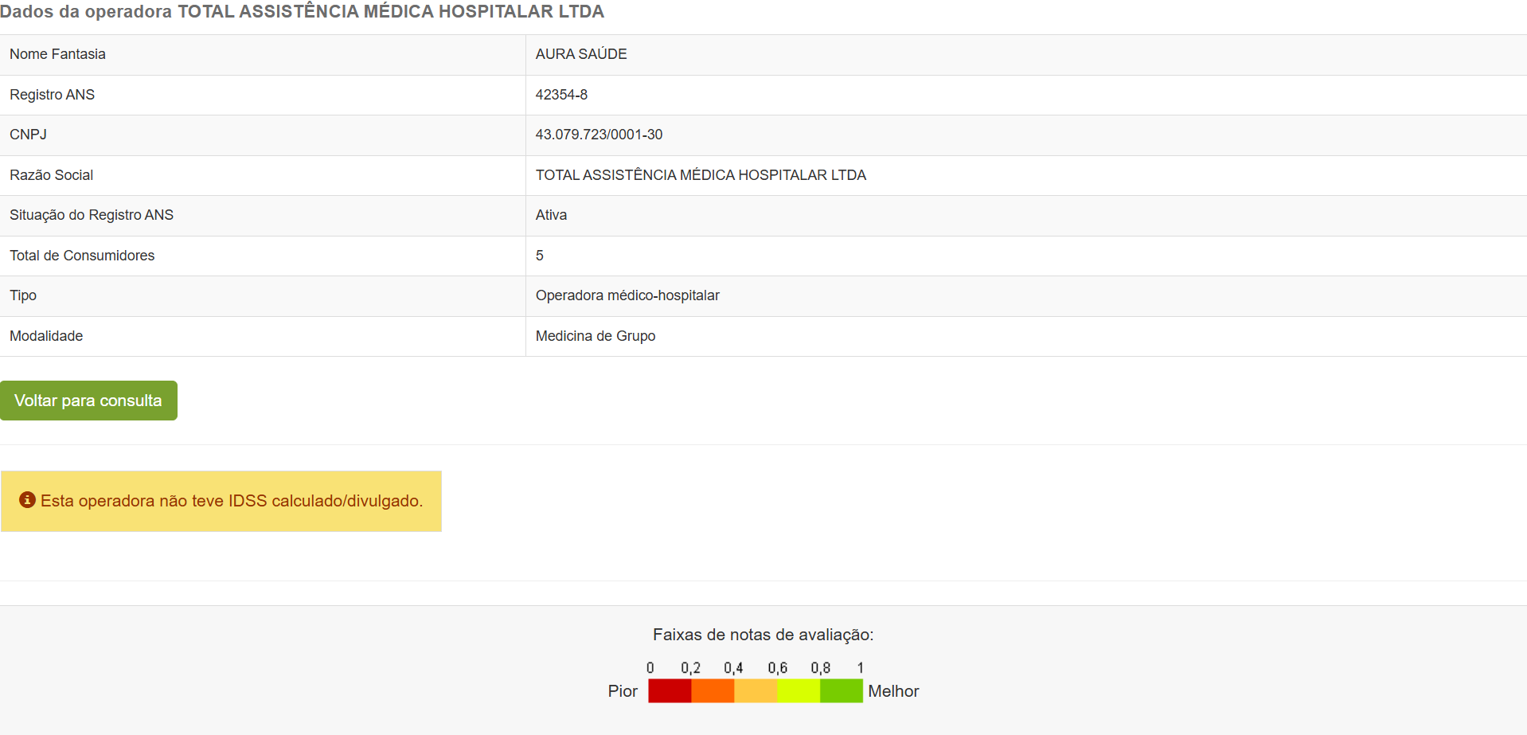The height and width of the screenshot is (735, 1527).
Task: Click the Dados da operadora heading
Action: [x=302, y=12]
